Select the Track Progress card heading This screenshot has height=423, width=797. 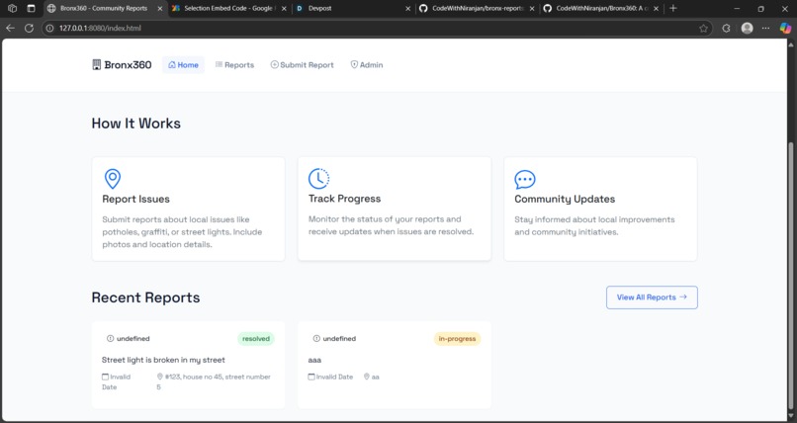(x=344, y=199)
